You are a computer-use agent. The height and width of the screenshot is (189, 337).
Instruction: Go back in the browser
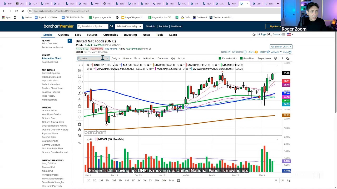point(4,11)
